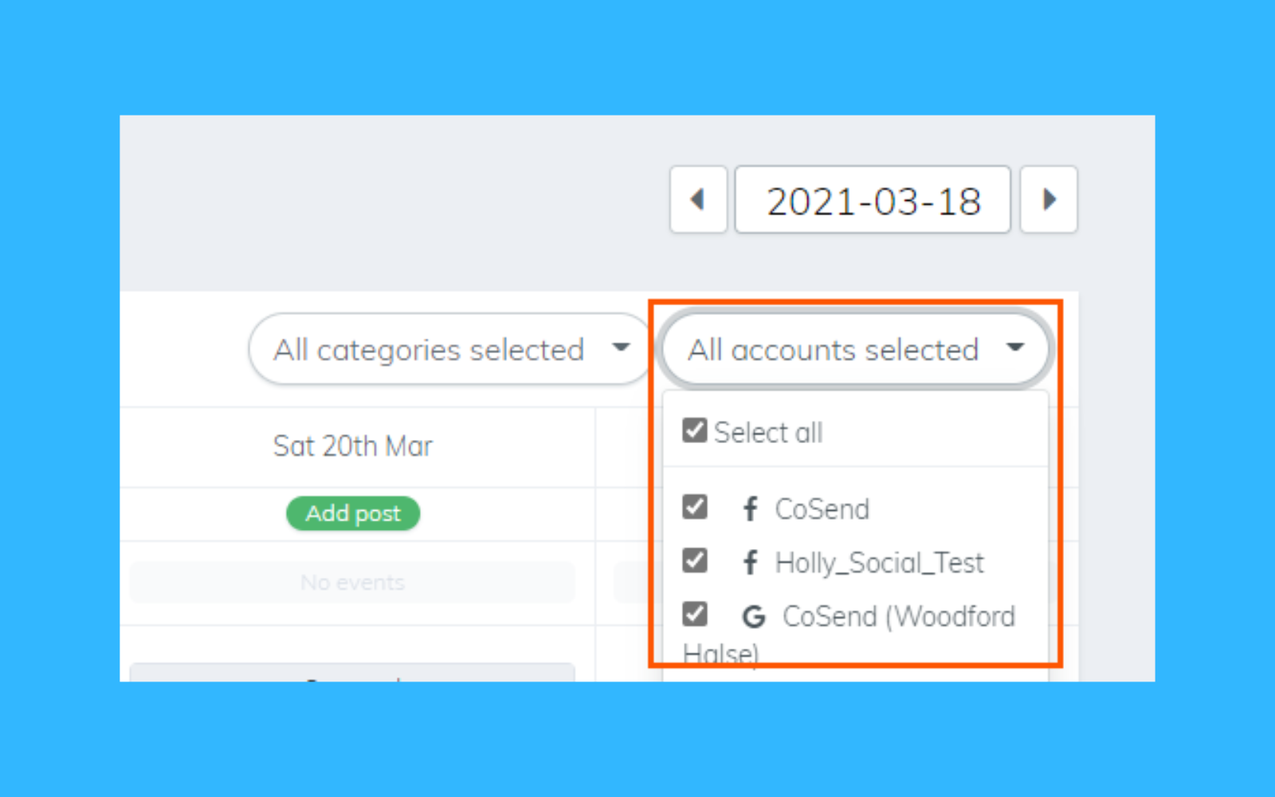Select the CoSend (Woodford Halse) entry text
The height and width of the screenshot is (797, 1275).
click(898, 616)
